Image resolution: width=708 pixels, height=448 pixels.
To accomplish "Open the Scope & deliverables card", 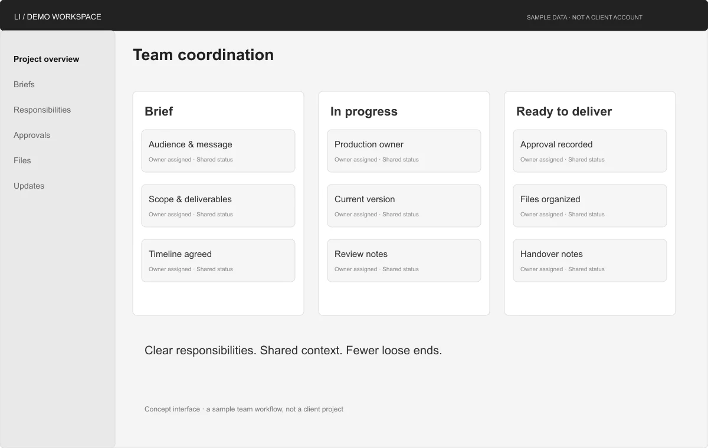I will pyautogui.click(x=218, y=206).
